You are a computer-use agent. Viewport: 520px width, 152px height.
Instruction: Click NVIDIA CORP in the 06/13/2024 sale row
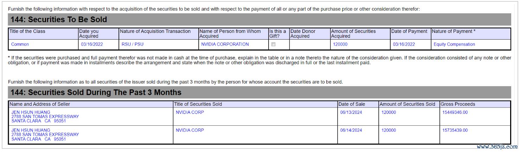pyautogui.click(x=190, y=112)
